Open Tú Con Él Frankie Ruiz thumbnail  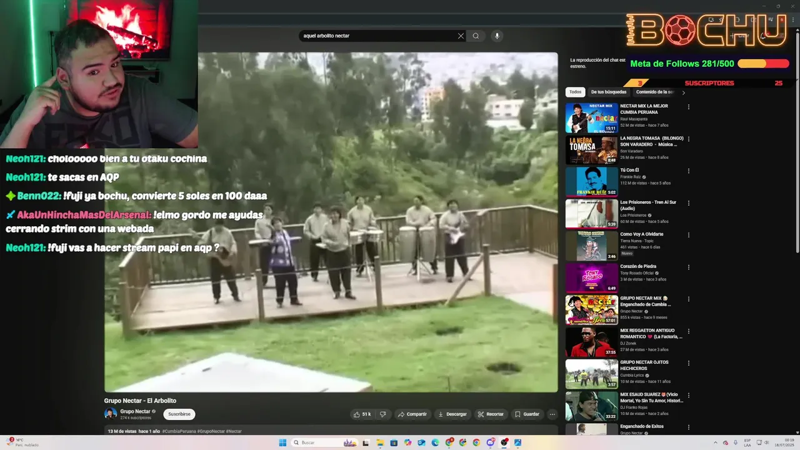point(591,182)
